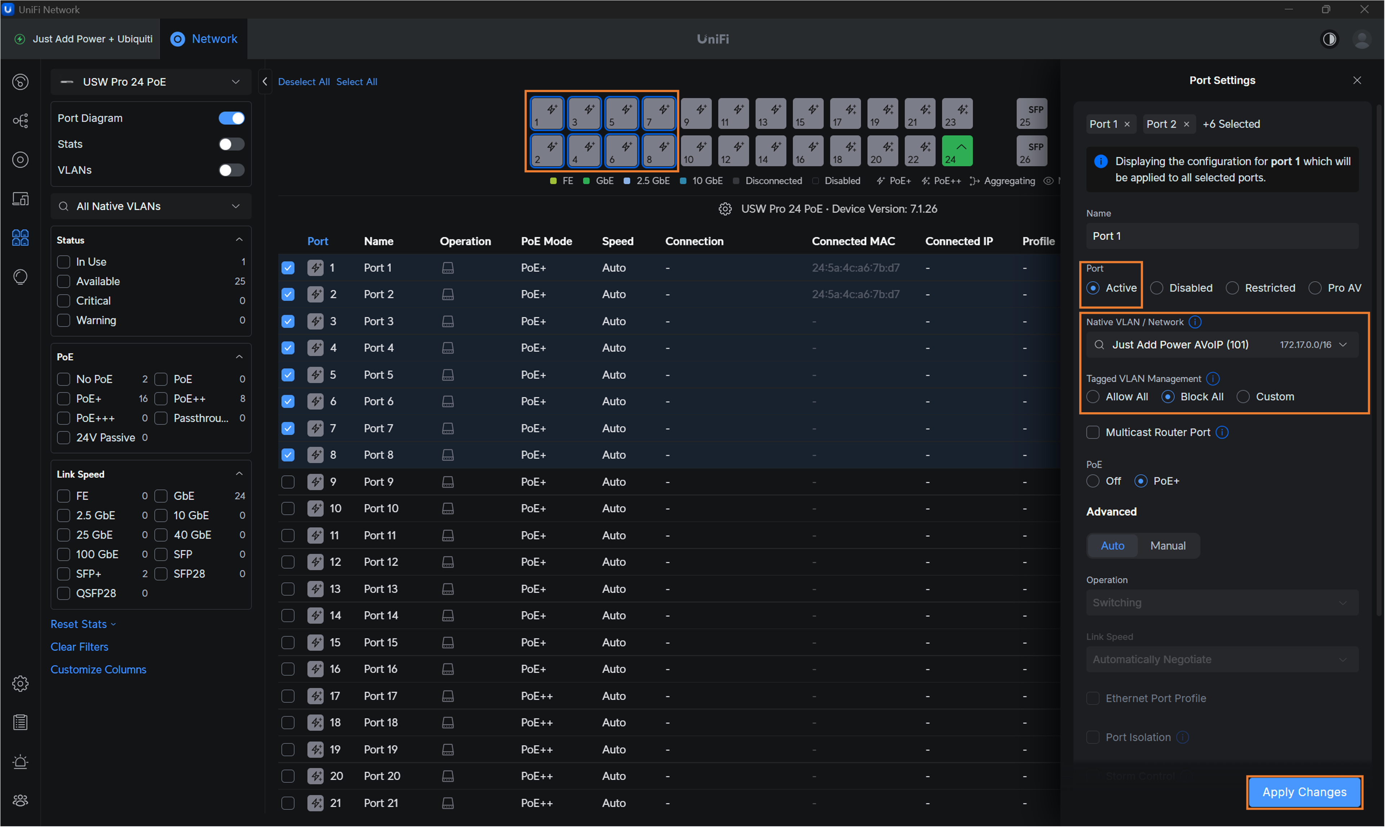Remove the Port 2 selection chip
Screen dimensions: 1385x827
click(1187, 124)
